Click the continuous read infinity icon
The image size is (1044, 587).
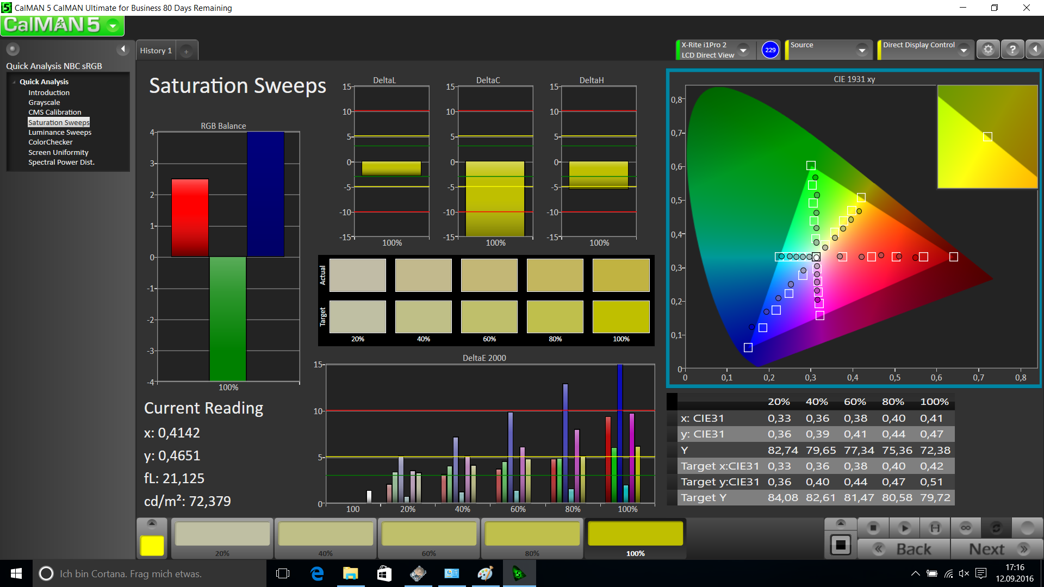tap(966, 528)
